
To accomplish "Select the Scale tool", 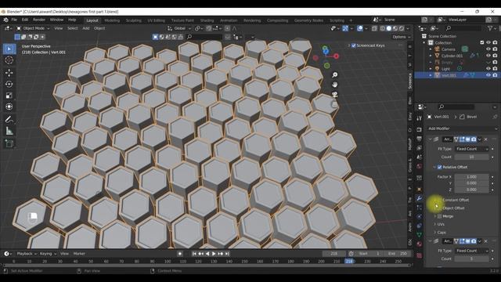I will pos(9,96).
